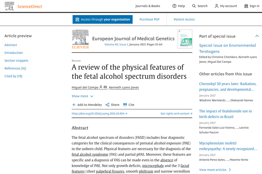Click the Search magnifier icon
The height and width of the screenshot is (174, 262).
(x=194, y=6)
